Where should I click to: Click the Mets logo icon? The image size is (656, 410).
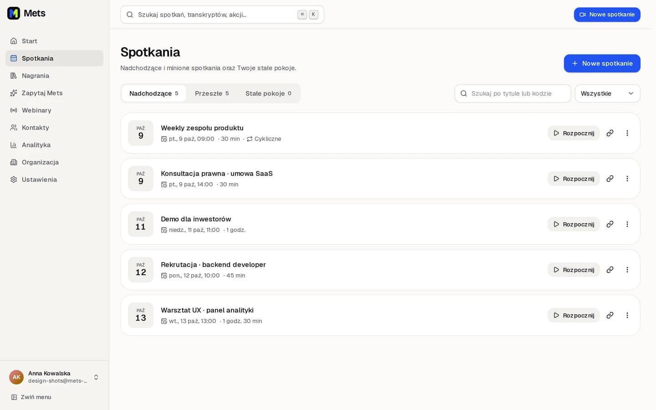click(x=14, y=13)
